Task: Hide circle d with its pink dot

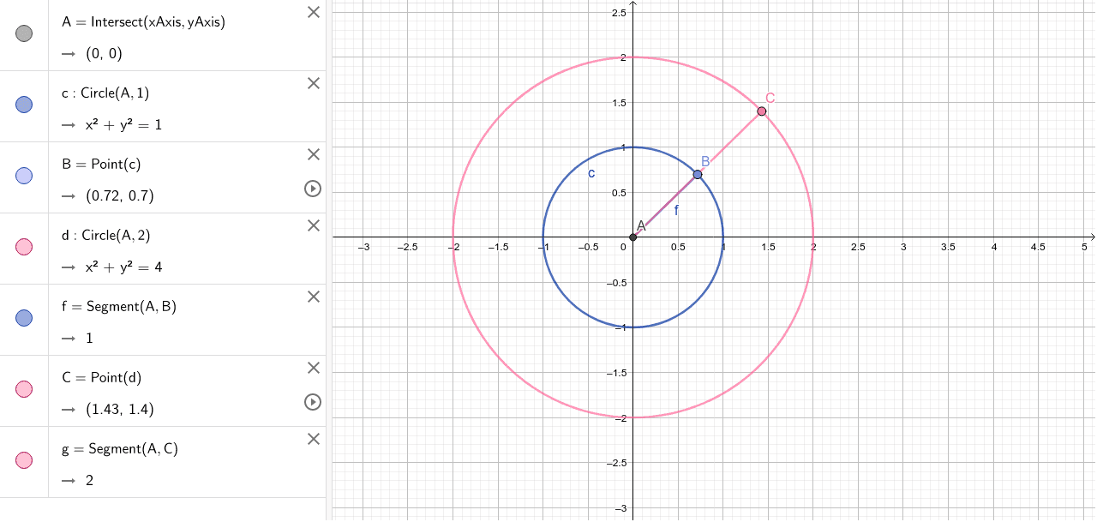Action: [23, 247]
